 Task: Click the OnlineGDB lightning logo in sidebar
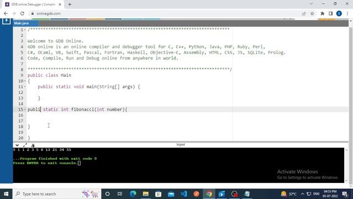(6, 20)
